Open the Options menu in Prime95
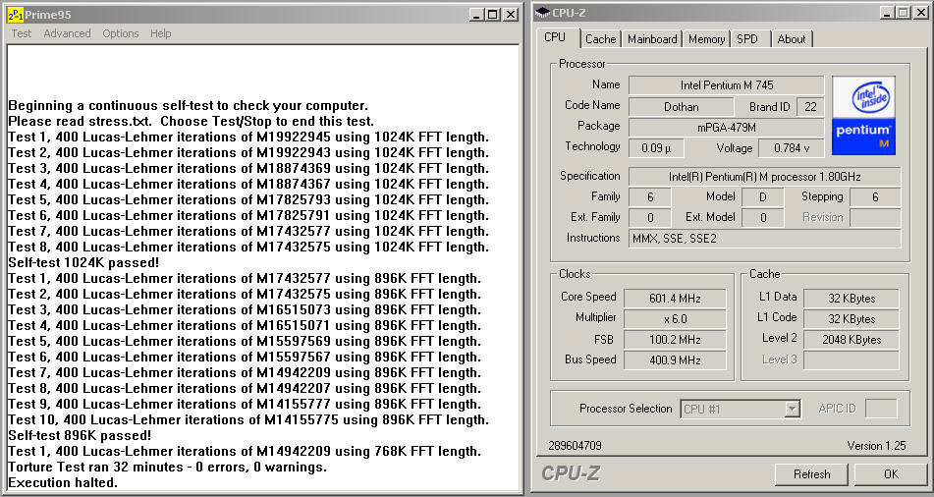 [121, 33]
